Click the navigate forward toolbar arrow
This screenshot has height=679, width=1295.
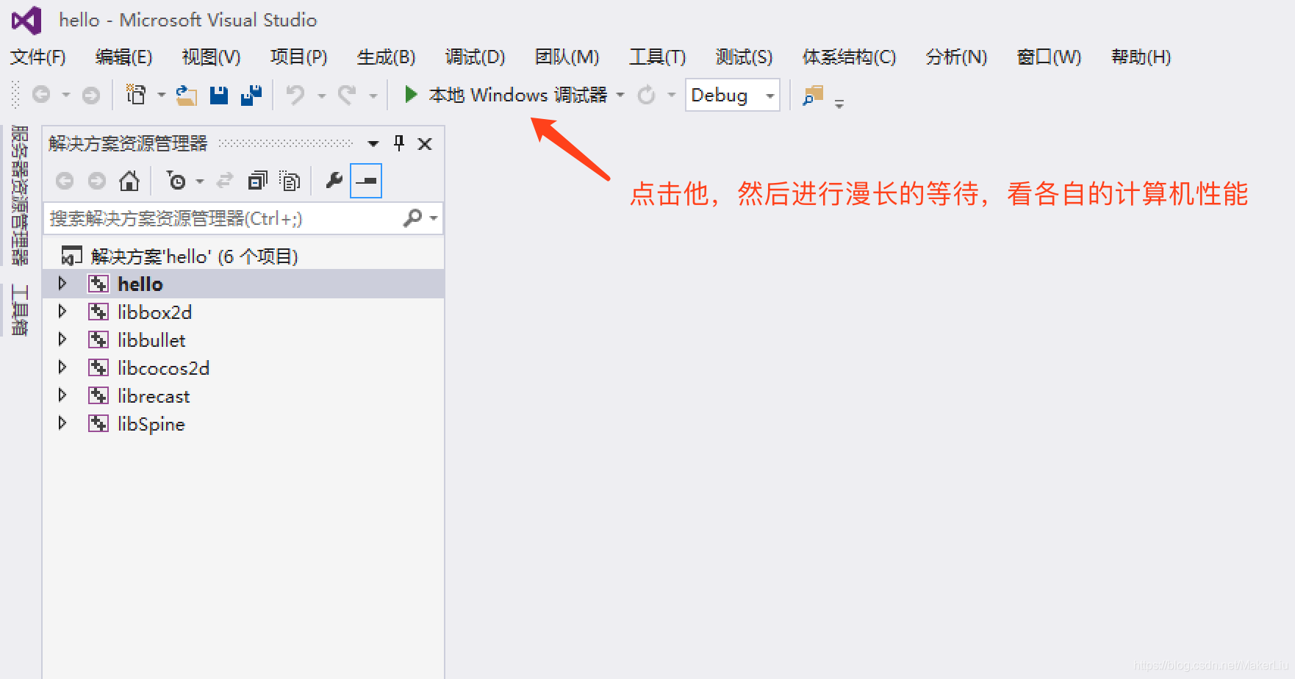click(x=91, y=95)
